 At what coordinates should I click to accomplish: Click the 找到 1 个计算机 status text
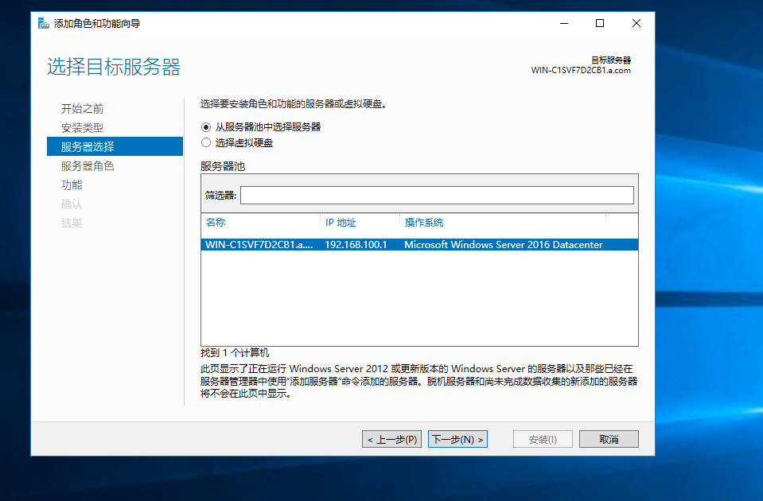pyautogui.click(x=235, y=352)
